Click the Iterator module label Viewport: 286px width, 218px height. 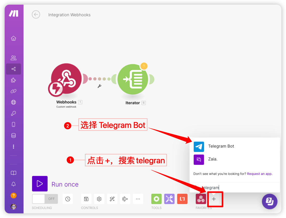click(133, 103)
